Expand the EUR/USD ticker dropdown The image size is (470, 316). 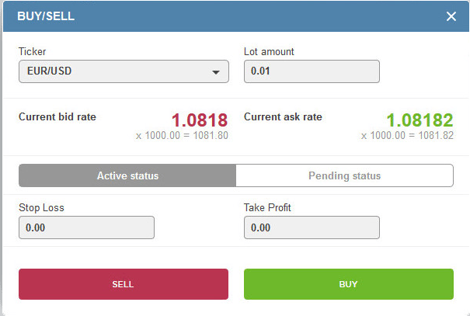(124, 72)
